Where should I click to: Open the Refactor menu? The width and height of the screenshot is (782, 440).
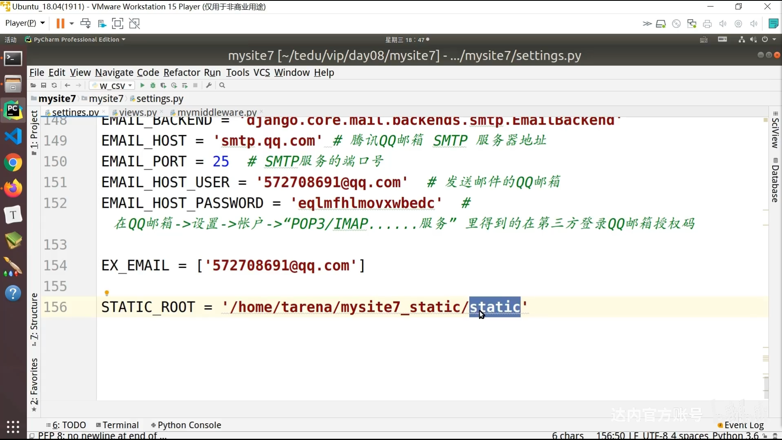(182, 73)
